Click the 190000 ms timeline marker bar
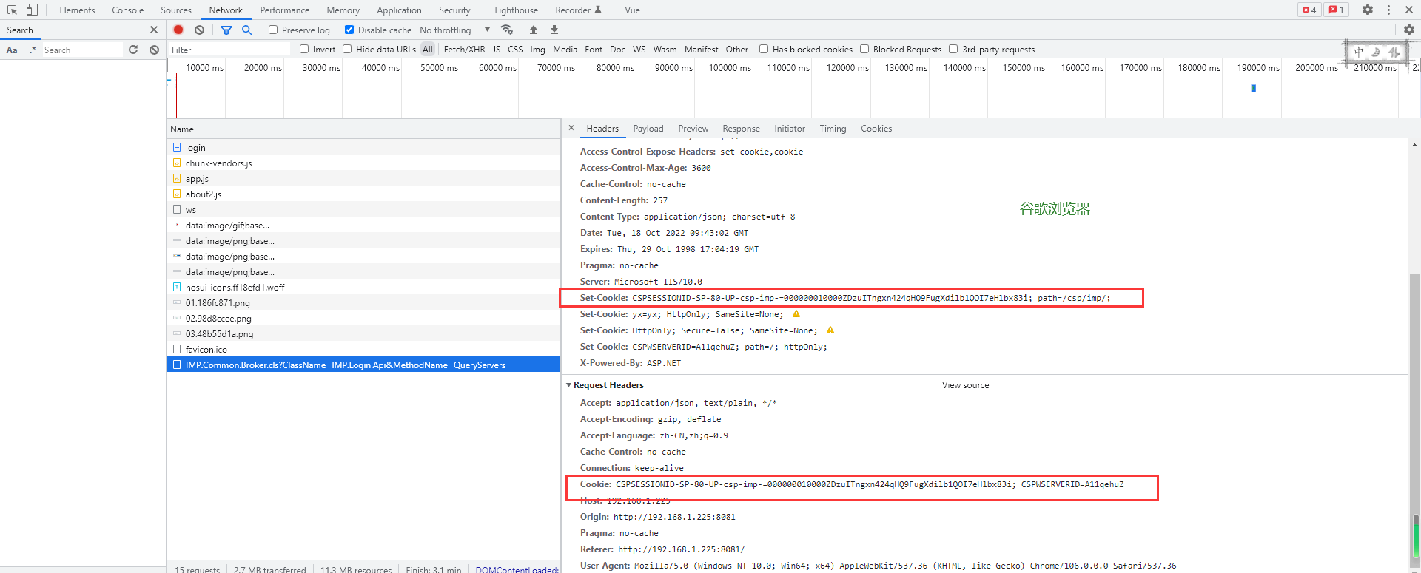Image resolution: width=1421 pixels, height=573 pixels. click(1253, 88)
